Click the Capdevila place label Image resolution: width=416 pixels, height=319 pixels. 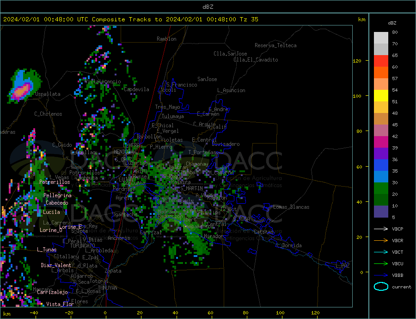[x=136, y=89]
